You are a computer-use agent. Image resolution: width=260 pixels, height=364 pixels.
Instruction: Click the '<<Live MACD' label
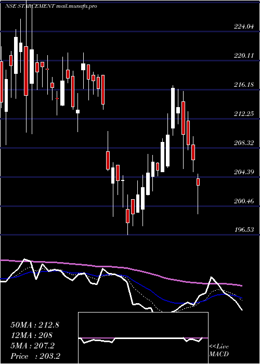click(x=219, y=350)
